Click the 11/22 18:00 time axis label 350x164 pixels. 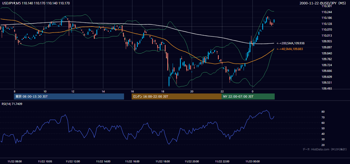tap(163, 162)
